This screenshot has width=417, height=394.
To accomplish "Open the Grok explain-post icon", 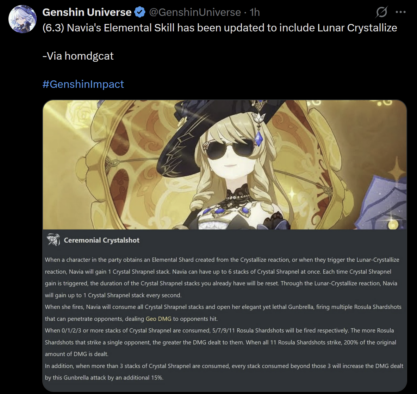I will tap(382, 12).
